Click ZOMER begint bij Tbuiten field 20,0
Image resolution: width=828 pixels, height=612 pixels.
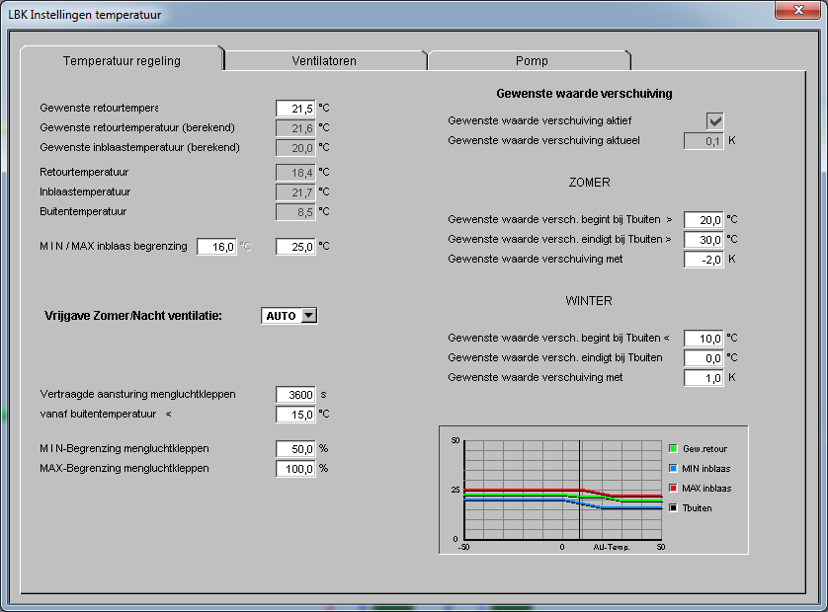tap(704, 219)
